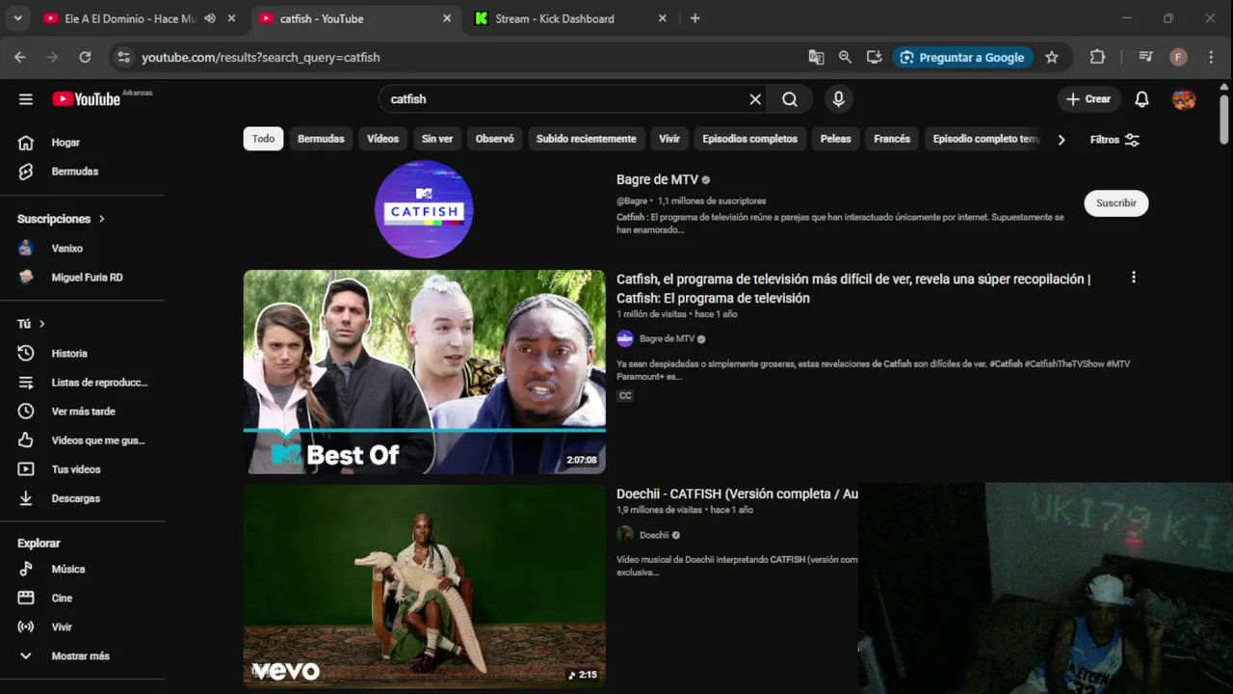Expand the Suscripciones section
This screenshot has height=694, width=1233.
coord(61,219)
